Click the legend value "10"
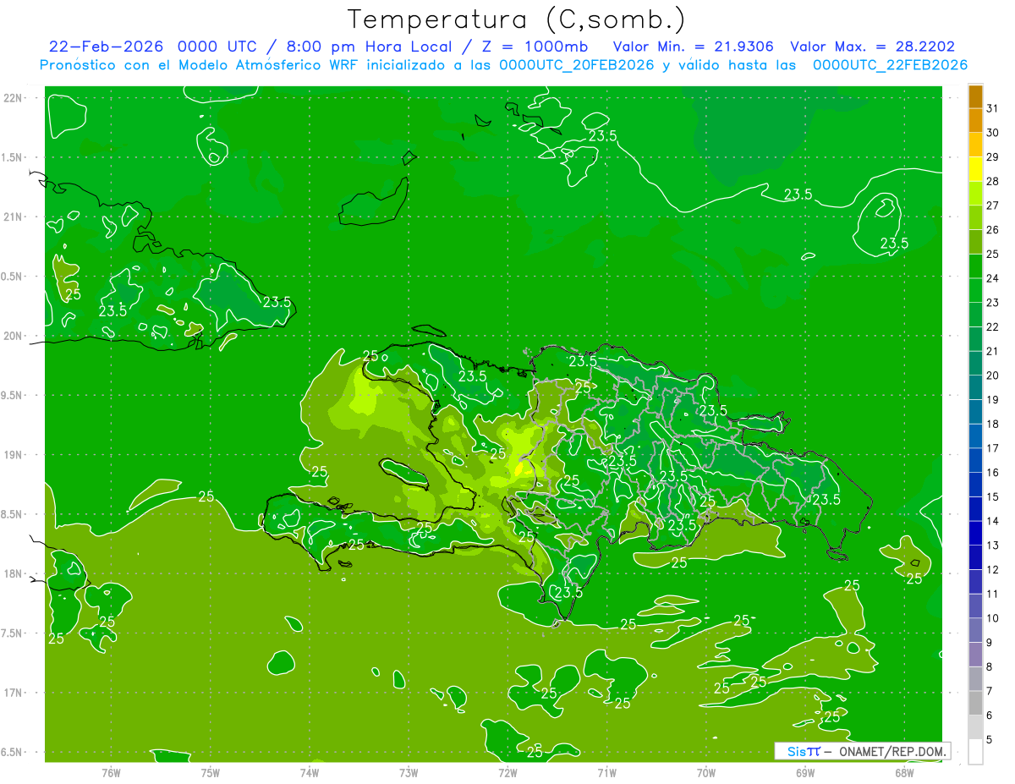Viewport: 1015px width, 784px height. 993,618
